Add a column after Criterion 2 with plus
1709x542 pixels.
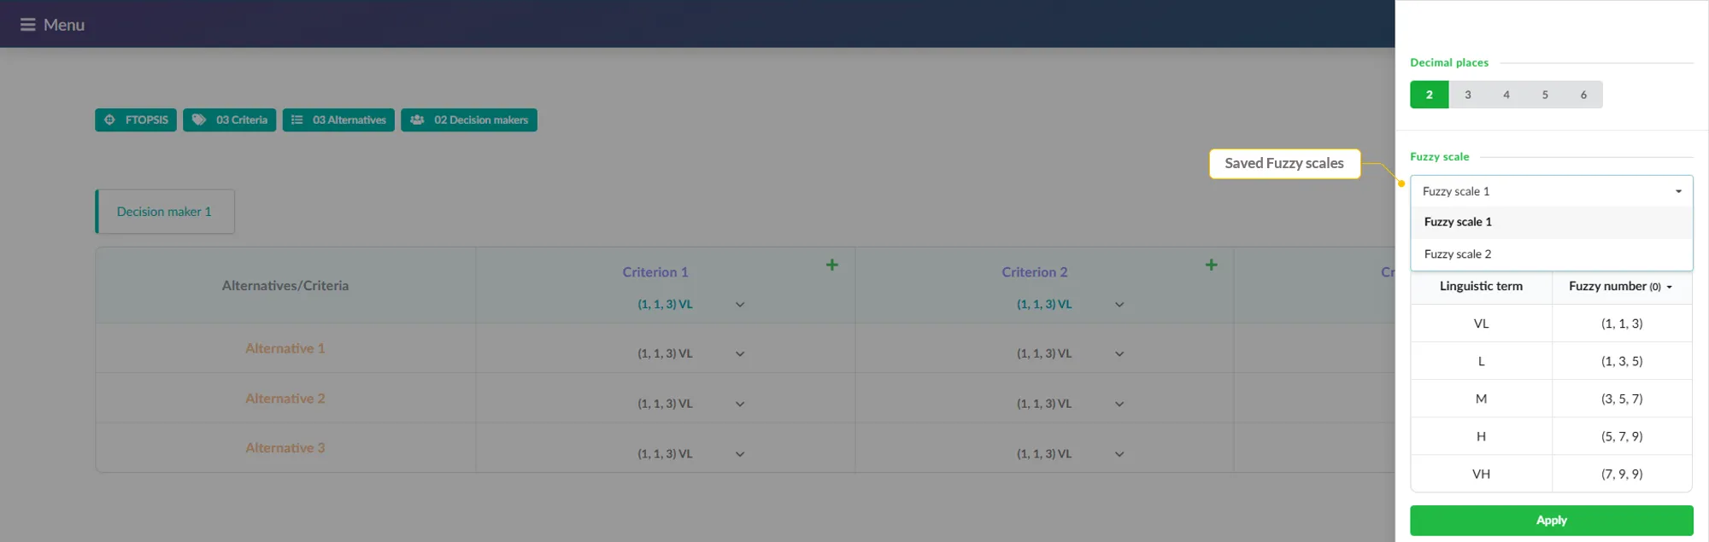point(1211,265)
